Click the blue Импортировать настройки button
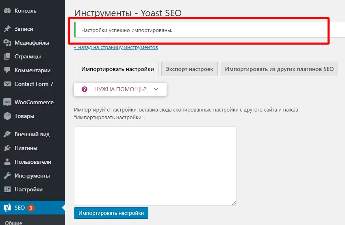345x225 pixels. 111,213
